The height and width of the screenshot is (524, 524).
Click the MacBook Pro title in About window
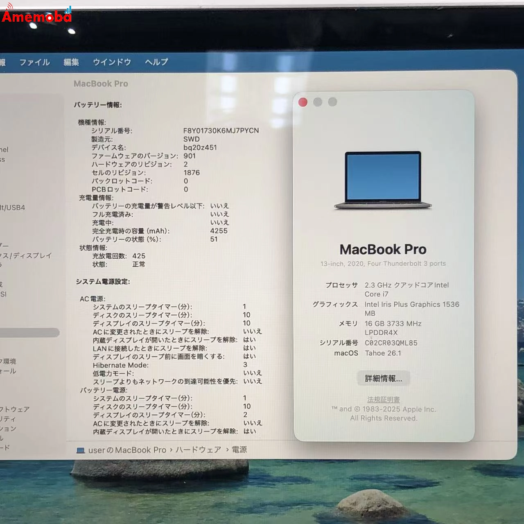pos(383,249)
